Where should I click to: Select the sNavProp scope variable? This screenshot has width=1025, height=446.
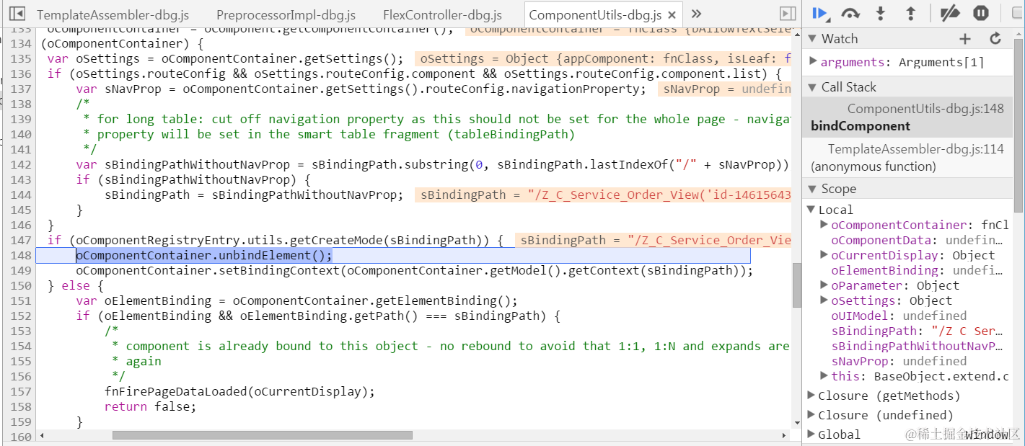tap(899, 361)
